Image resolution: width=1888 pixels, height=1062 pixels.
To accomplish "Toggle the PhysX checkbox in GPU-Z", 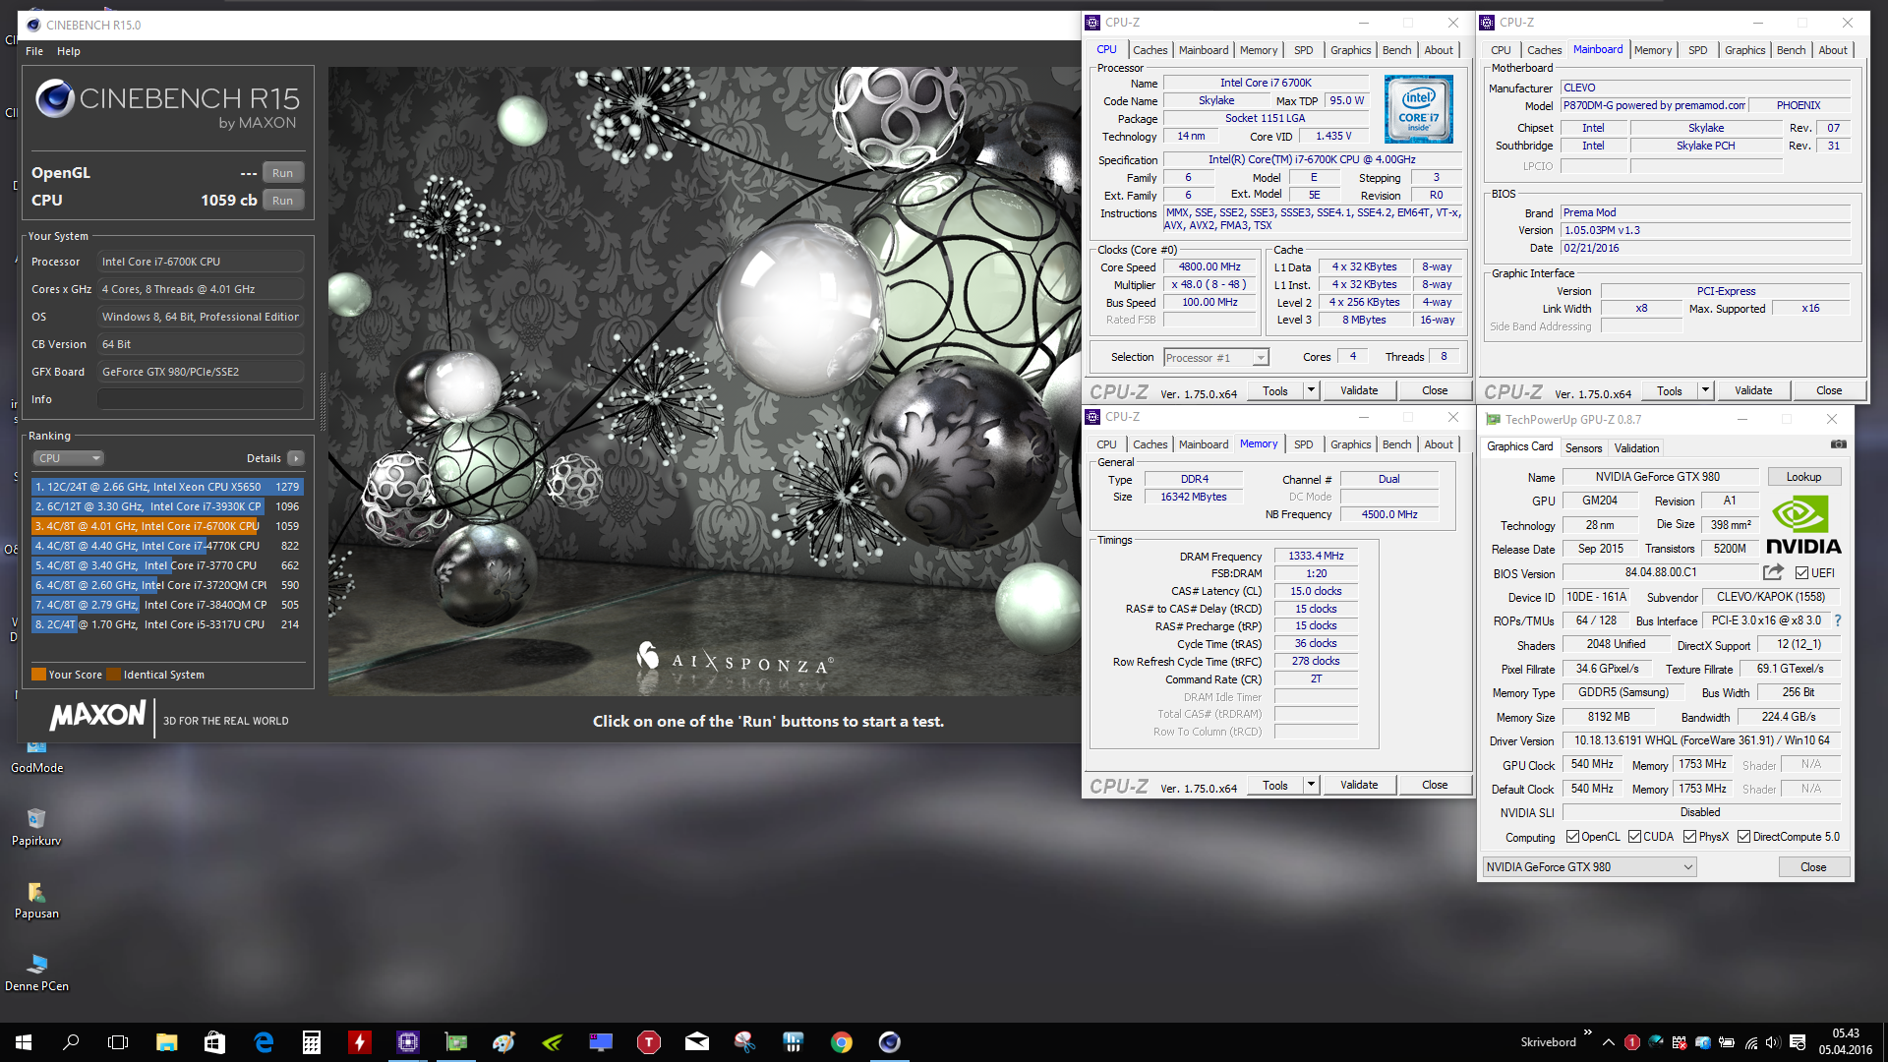I will [1689, 837].
